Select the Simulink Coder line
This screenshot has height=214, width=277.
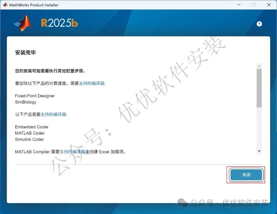coord(29,139)
